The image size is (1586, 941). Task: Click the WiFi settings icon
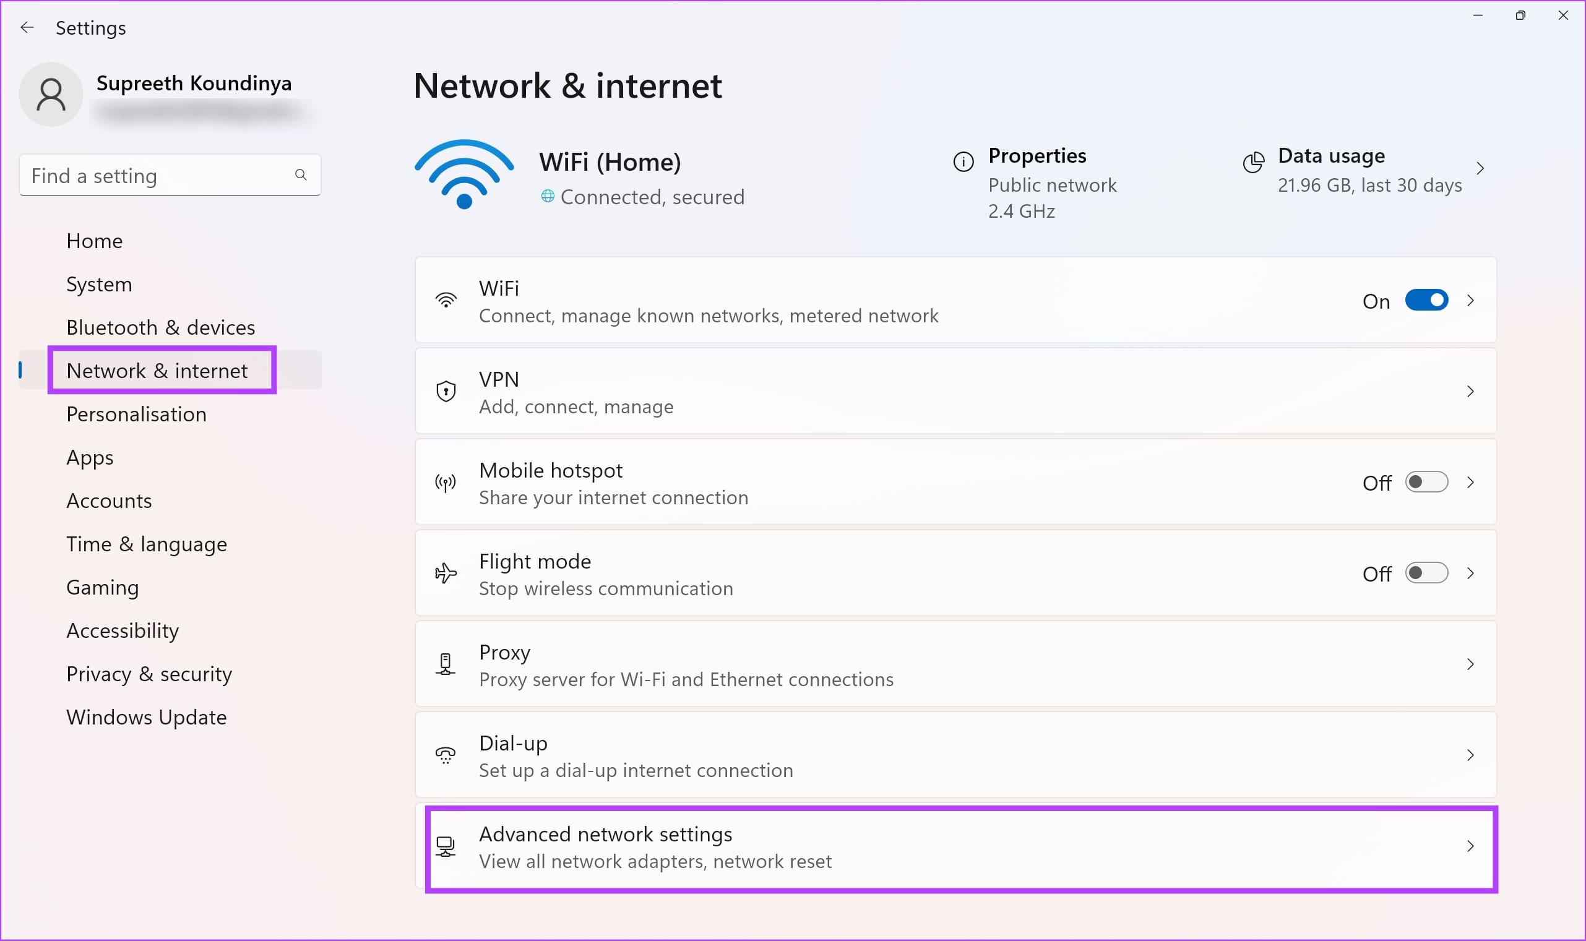[446, 300]
